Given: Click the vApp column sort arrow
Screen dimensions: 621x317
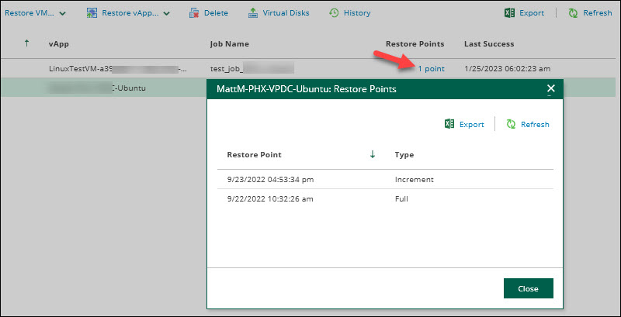Looking at the screenshot, I should click(26, 43).
